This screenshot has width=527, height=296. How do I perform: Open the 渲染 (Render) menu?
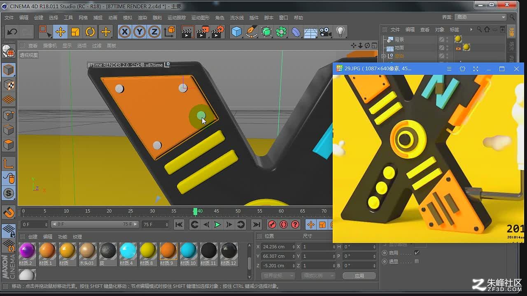click(142, 18)
